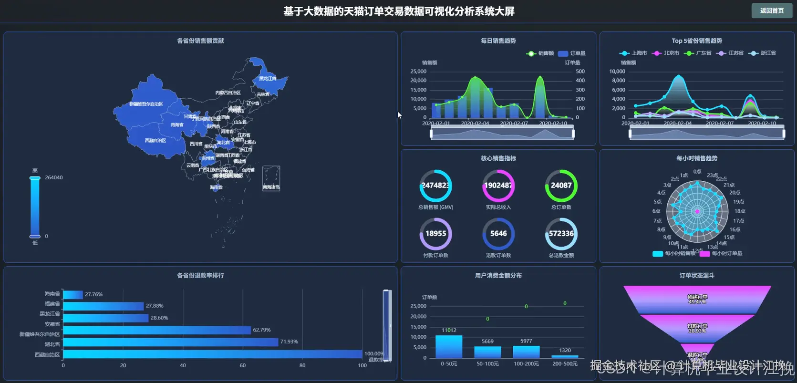Viewport: 797px width, 383px height.
Task: Click the 50-100元 bar
Action: pos(487,352)
